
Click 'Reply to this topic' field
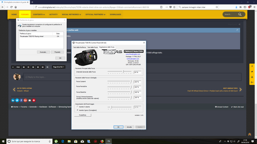[x=132, y=77]
